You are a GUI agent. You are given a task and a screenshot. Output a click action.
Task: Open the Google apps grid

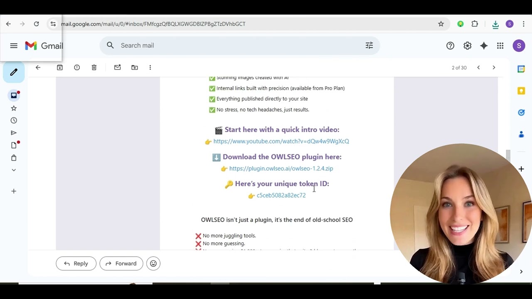coord(500,46)
